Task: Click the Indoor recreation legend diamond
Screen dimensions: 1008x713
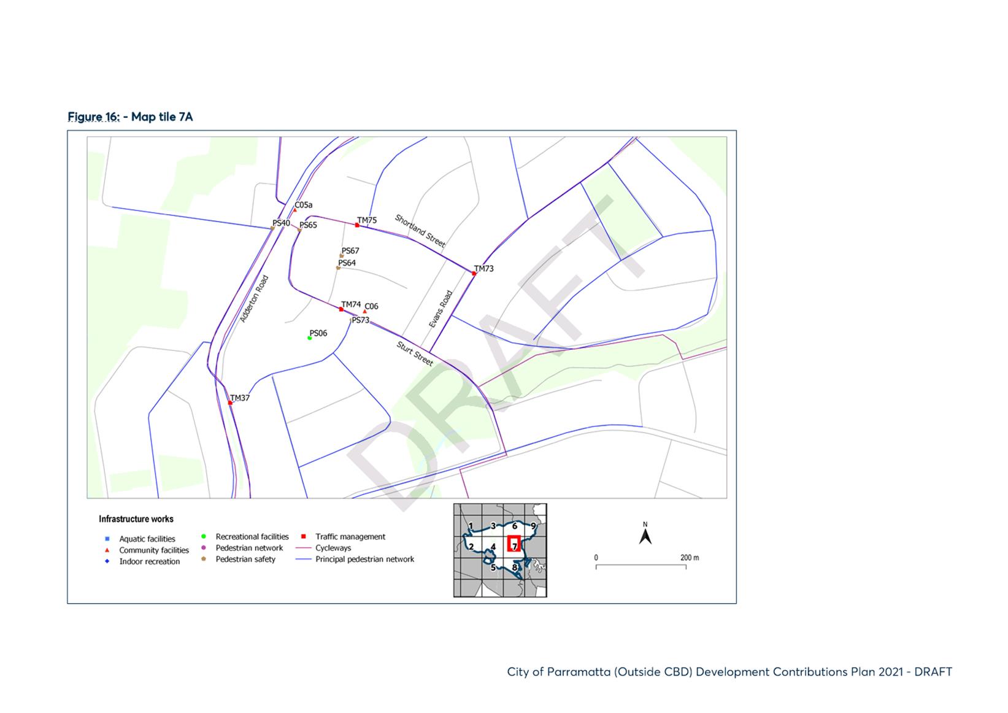Action: click(107, 561)
